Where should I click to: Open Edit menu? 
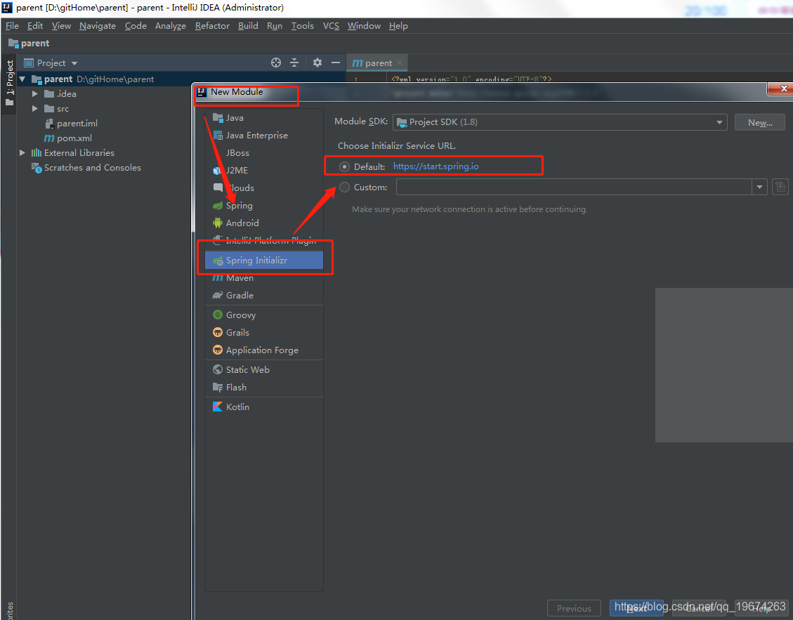pos(35,26)
